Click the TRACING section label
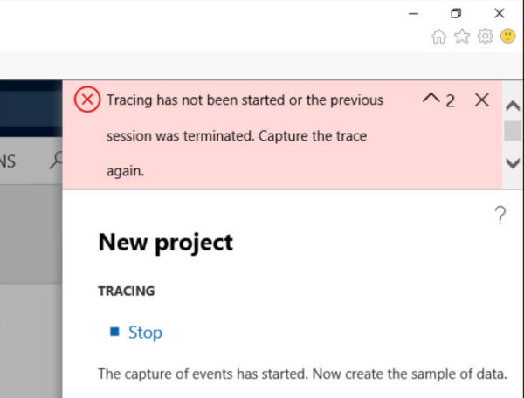Screen dimensions: 524x398 pyautogui.click(x=126, y=292)
